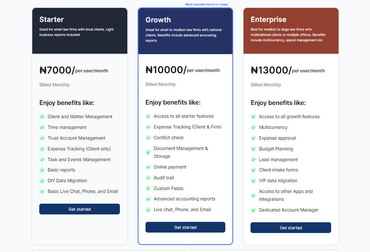
Task: Click the Starter plan title
Action: coord(51,19)
